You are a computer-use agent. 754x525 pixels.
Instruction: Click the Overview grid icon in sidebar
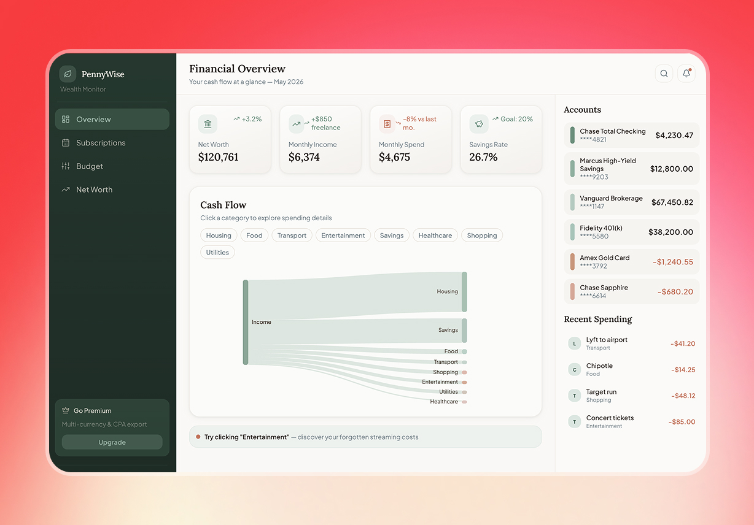coord(66,119)
